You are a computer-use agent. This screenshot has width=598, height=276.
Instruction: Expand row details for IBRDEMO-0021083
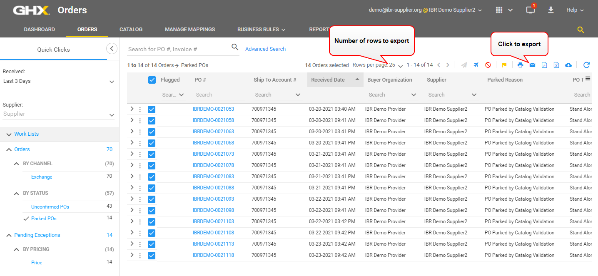(132, 176)
